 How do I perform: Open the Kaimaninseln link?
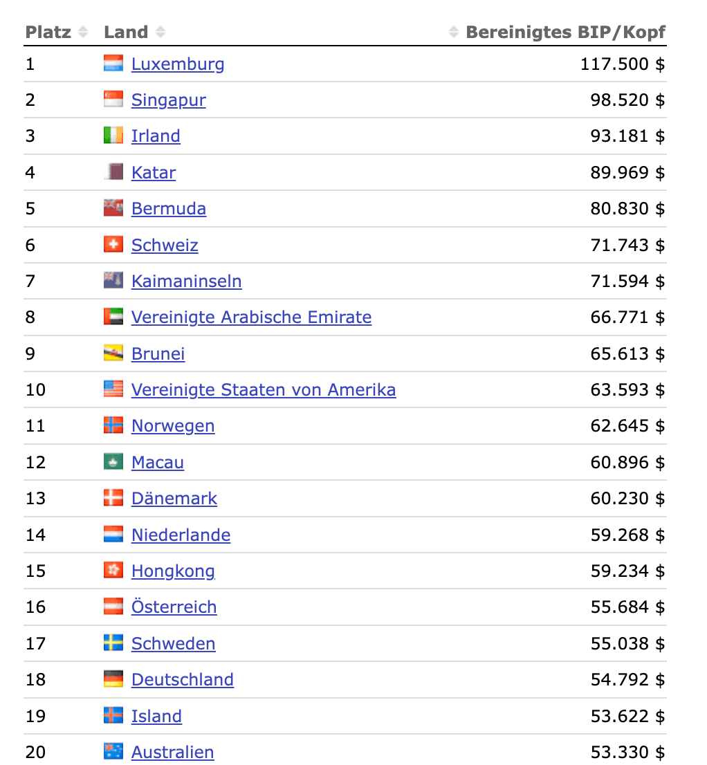point(186,282)
